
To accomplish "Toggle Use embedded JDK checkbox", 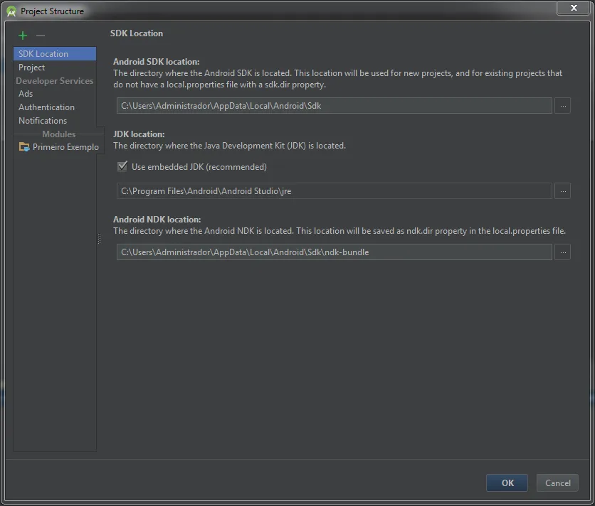I will point(122,167).
